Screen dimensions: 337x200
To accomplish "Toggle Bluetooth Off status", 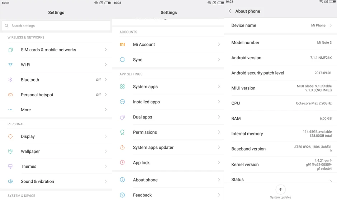I will tap(98, 80).
